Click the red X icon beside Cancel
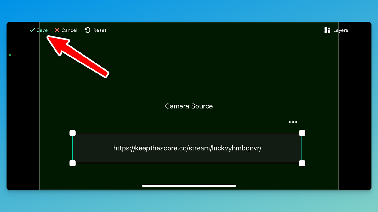 click(57, 30)
